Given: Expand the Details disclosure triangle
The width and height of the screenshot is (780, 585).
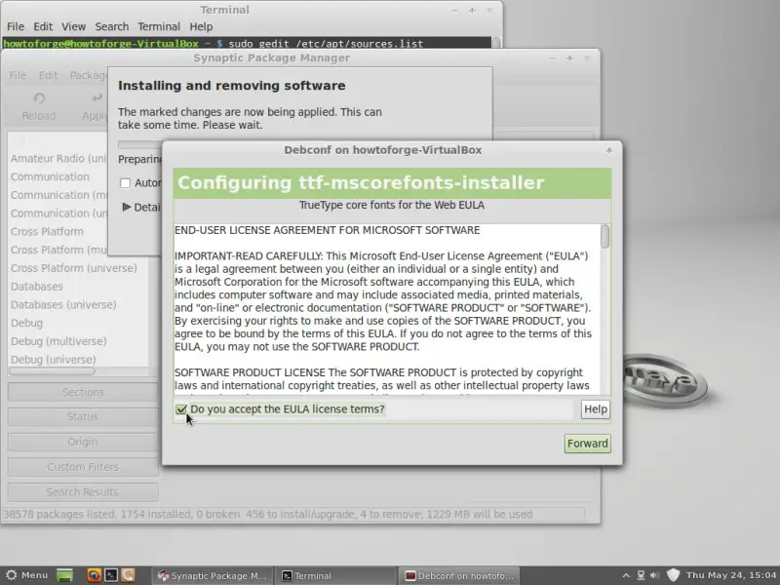Looking at the screenshot, I should pos(127,207).
